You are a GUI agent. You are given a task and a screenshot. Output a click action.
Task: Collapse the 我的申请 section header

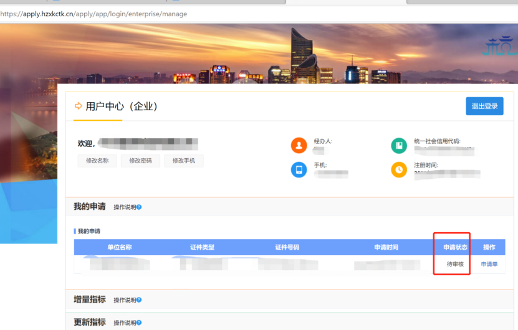click(90, 207)
